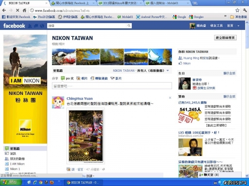Open NIKON TAIWAN taskbar window button
Viewport: 249px width, 186px height.
tap(83, 183)
